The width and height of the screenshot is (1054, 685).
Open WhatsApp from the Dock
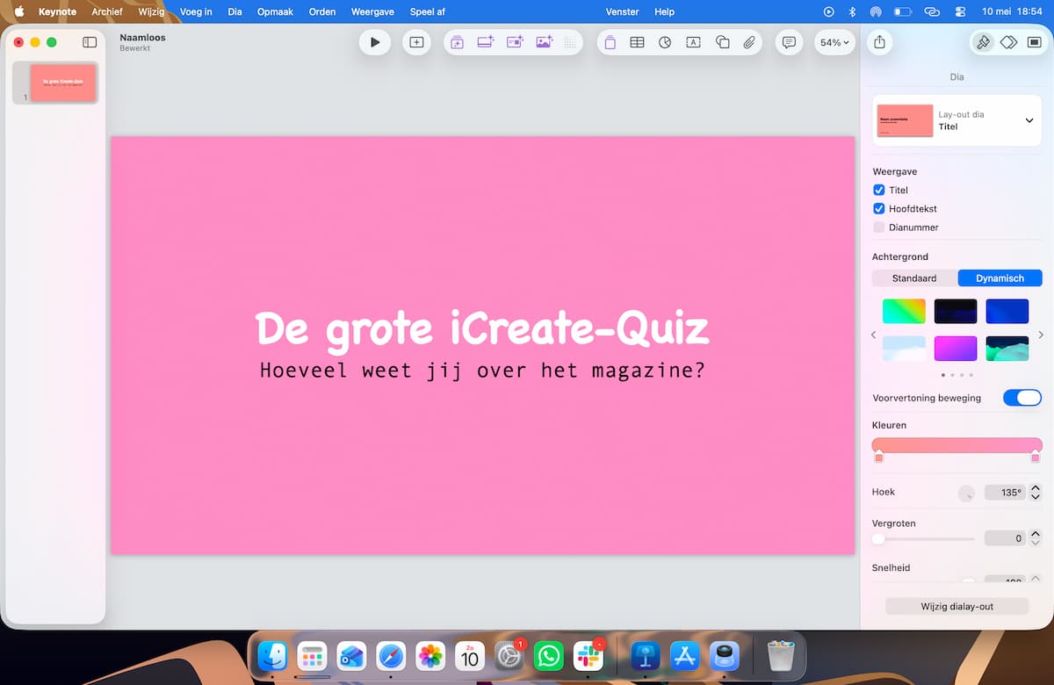coord(549,656)
